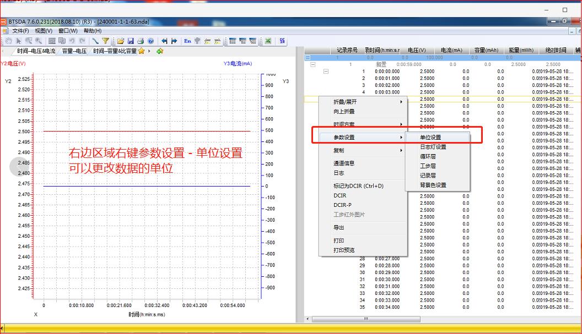Screen dimensions: 582x334
Task: Export data with Excel icon
Action: coord(268,41)
